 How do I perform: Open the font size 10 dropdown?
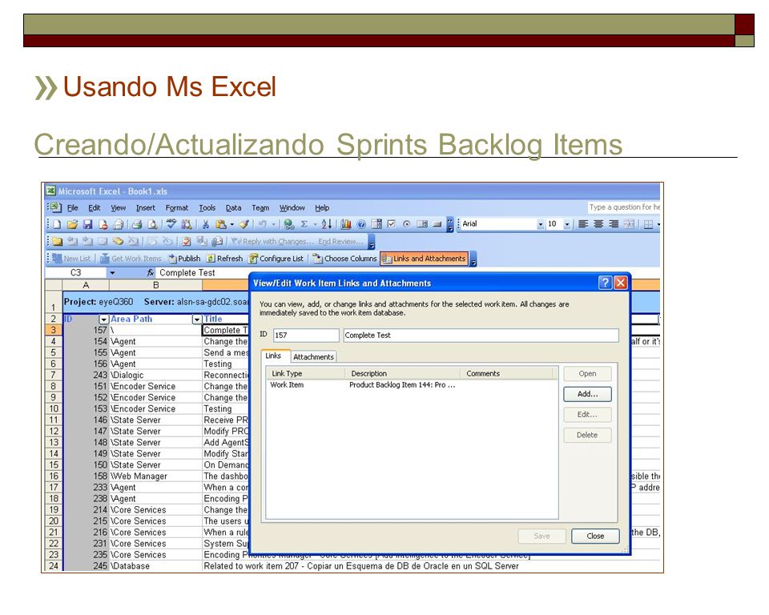click(x=567, y=224)
